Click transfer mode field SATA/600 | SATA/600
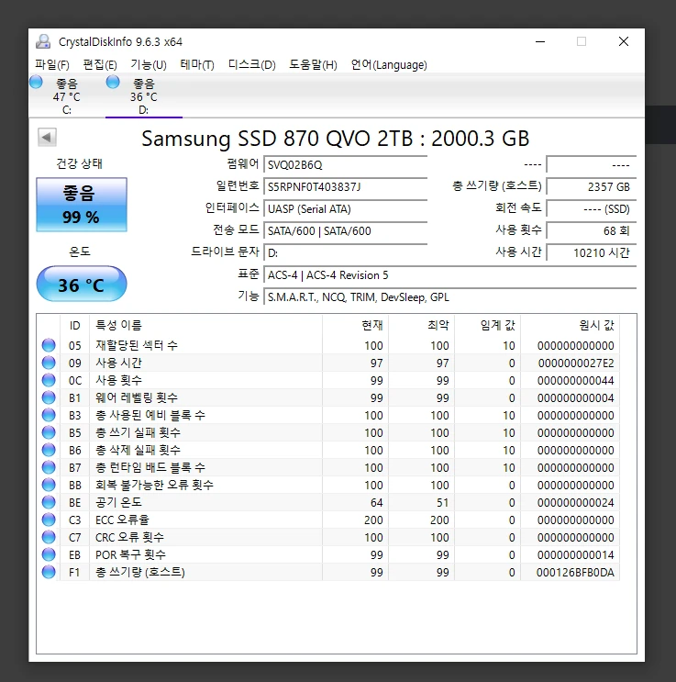Image resolution: width=676 pixels, height=682 pixels. (346, 231)
